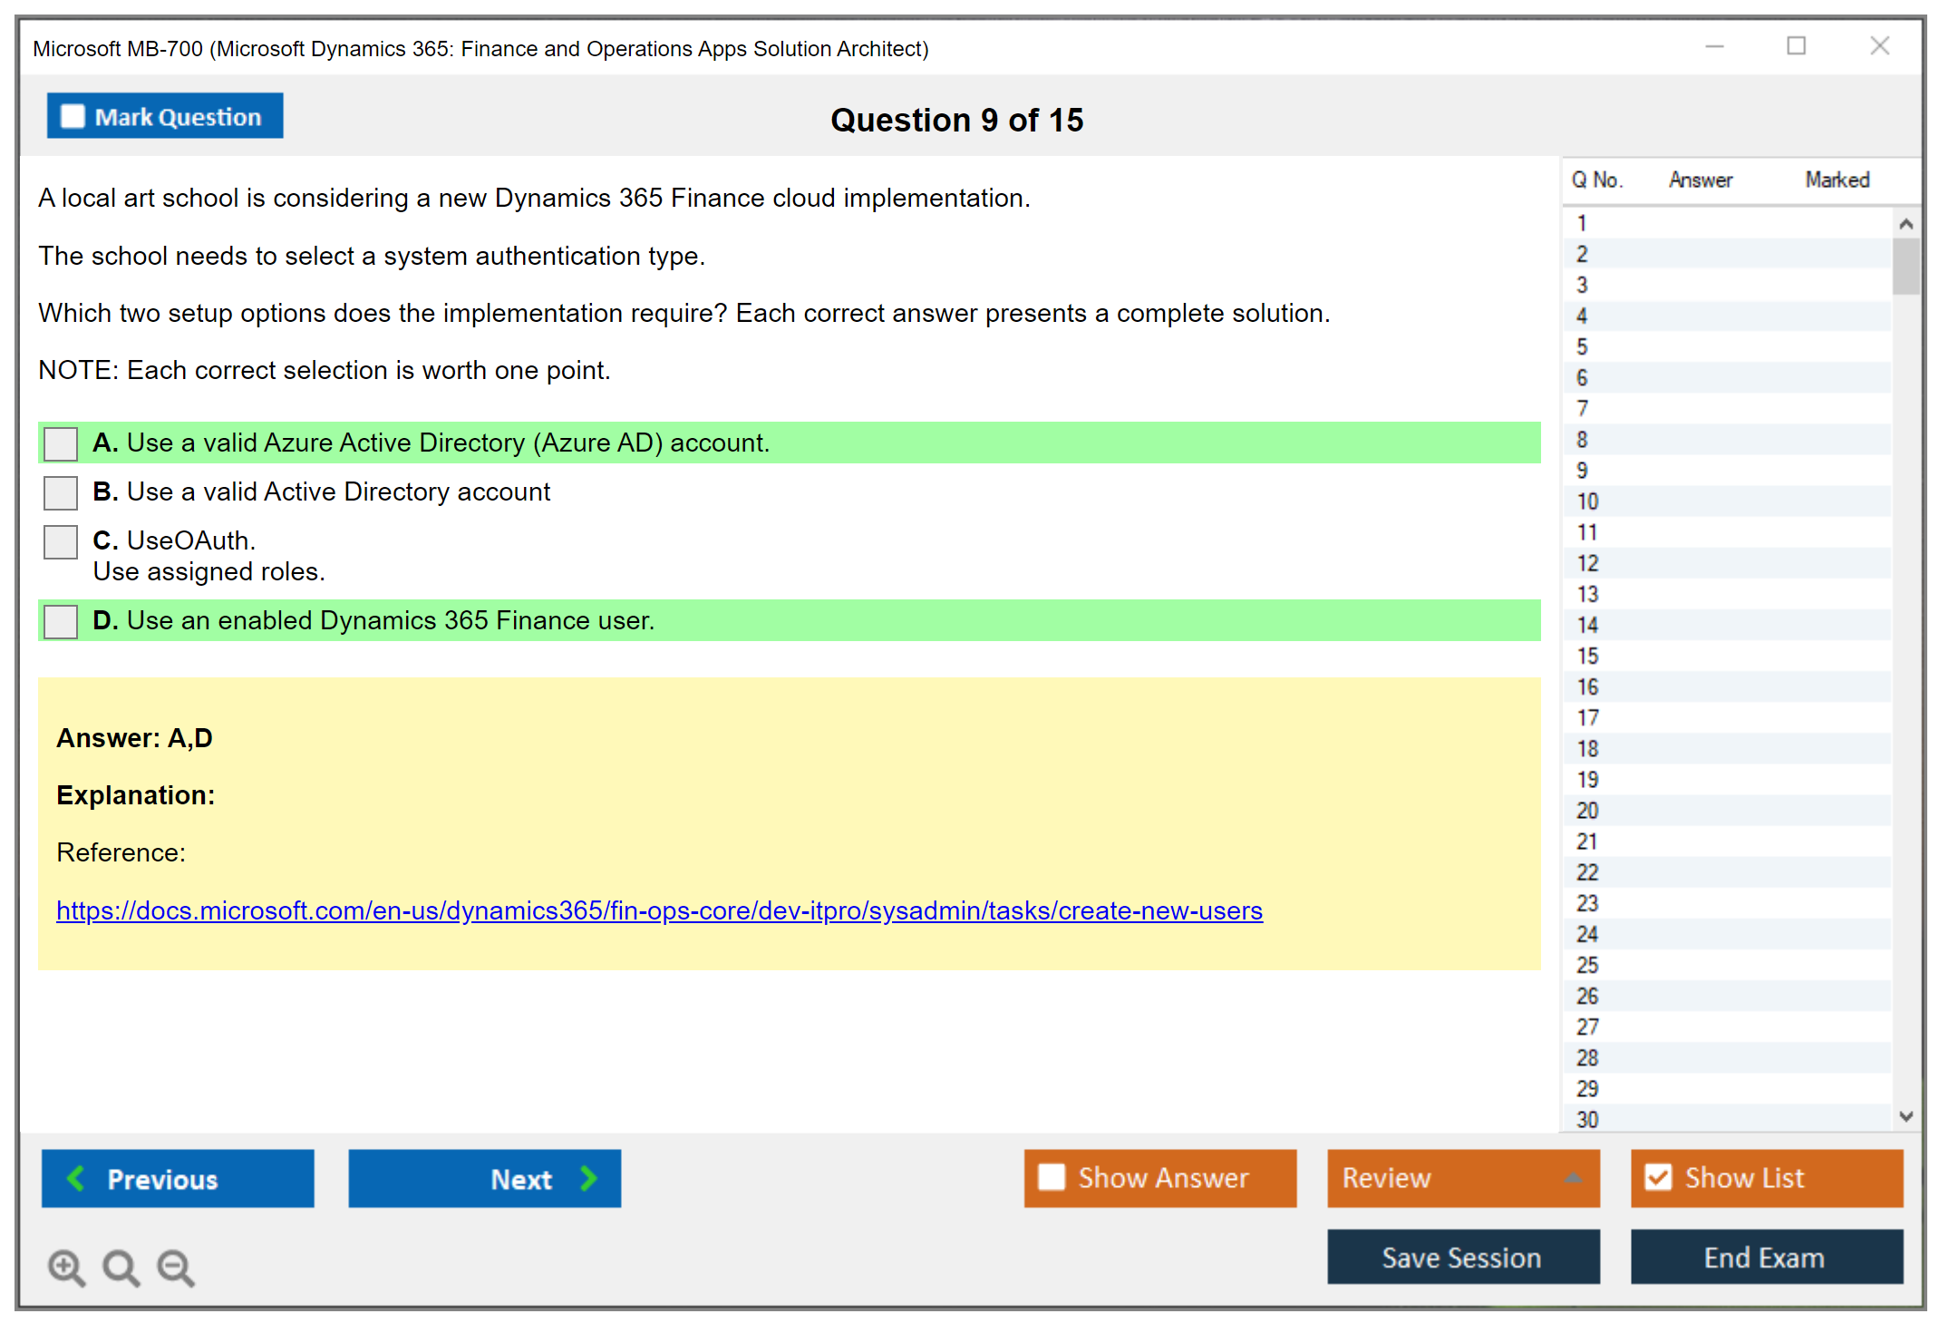The height and width of the screenshot is (1333, 1949).
Task: Select question 15 in the list
Action: coord(1587,656)
